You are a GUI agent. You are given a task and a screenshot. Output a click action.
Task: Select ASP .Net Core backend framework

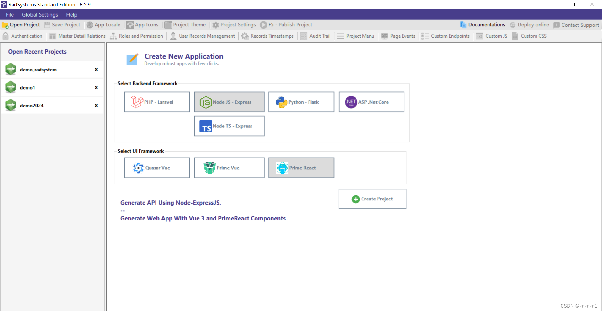click(372, 102)
